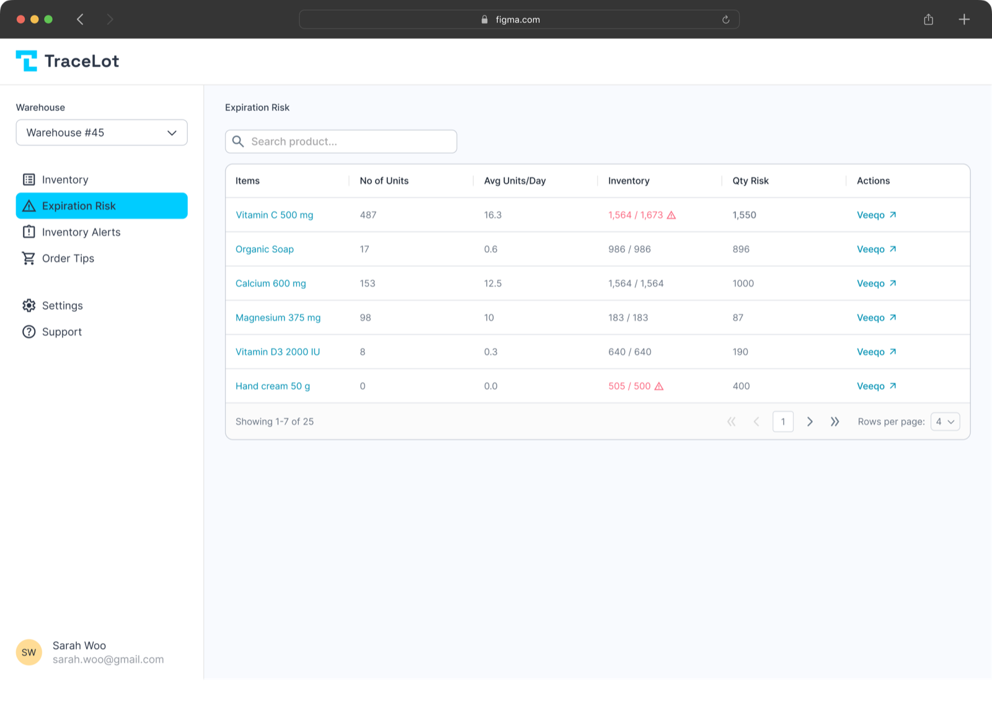Viewport: 992px width, 705px height.
Task: Open the browser page refresh control
Action: (x=725, y=19)
